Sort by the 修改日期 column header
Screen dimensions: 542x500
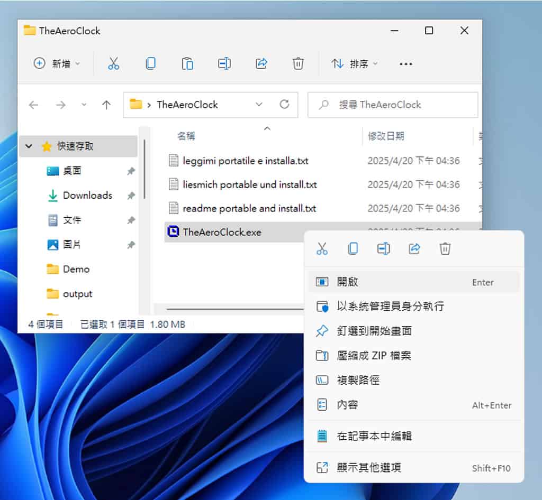(x=386, y=136)
